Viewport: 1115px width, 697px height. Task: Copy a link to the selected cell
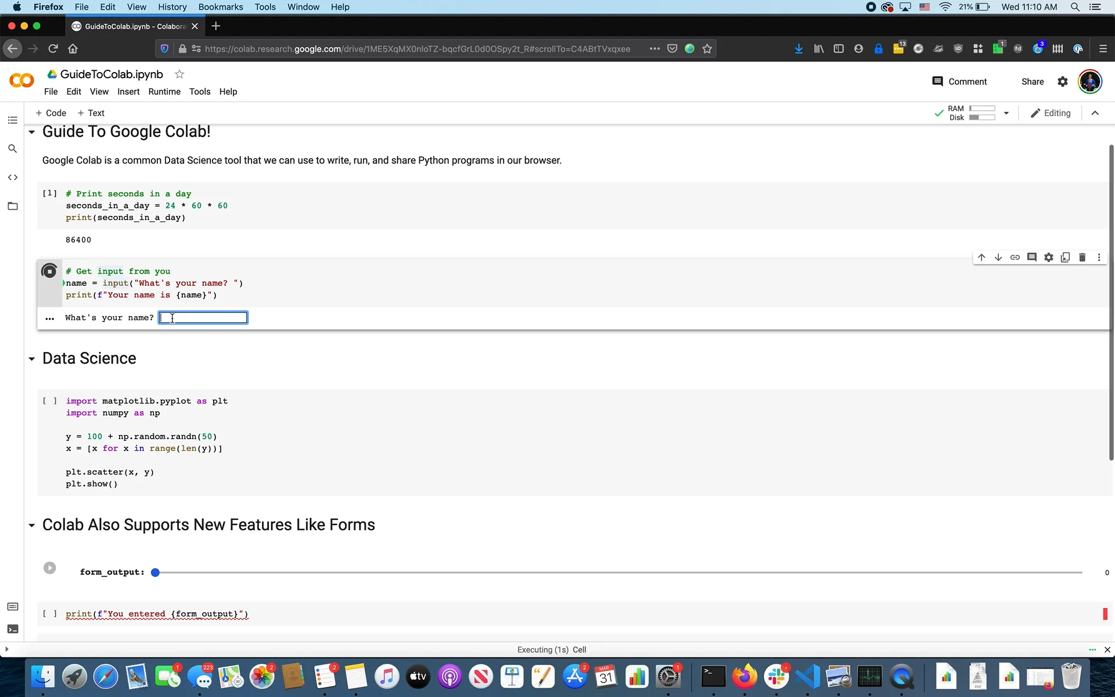[1016, 257]
